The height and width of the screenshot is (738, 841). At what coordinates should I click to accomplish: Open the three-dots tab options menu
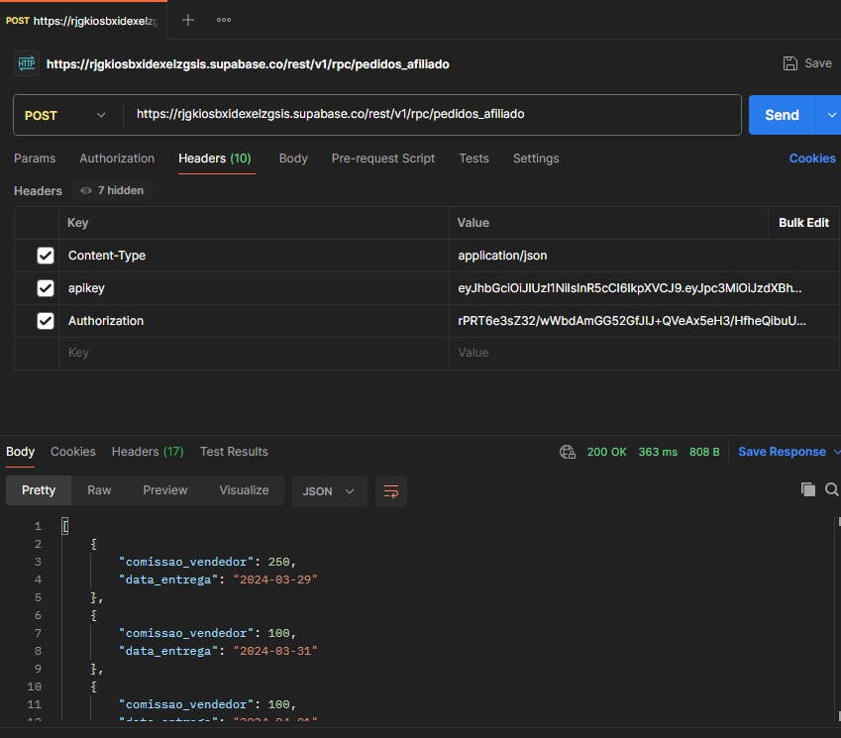(224, 20)
